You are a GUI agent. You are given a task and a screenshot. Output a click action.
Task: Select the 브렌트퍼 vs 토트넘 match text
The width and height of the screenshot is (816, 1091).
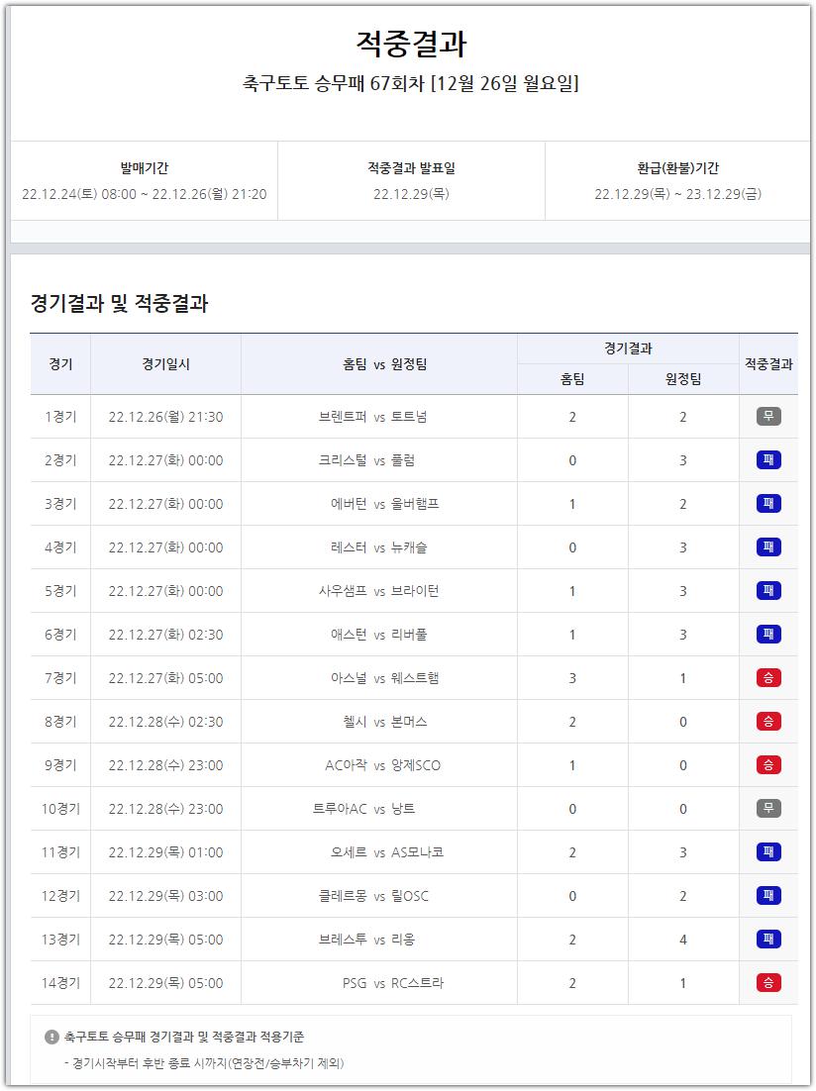373,417
